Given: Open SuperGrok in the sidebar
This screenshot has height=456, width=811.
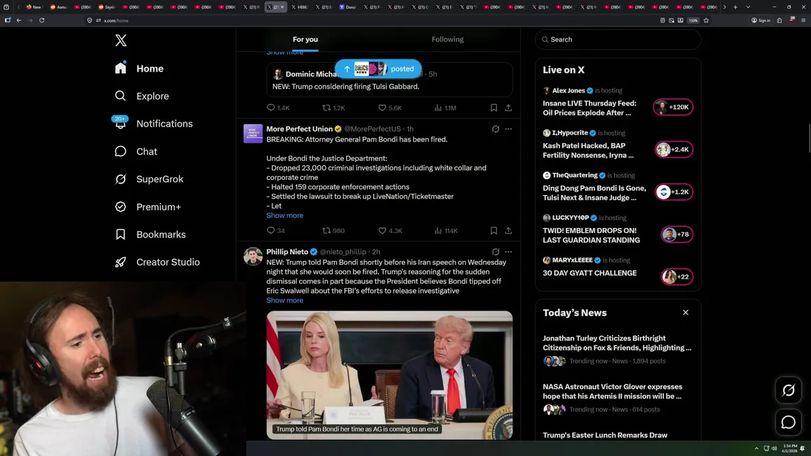Looking at the screenshot, I should [150, 179].
